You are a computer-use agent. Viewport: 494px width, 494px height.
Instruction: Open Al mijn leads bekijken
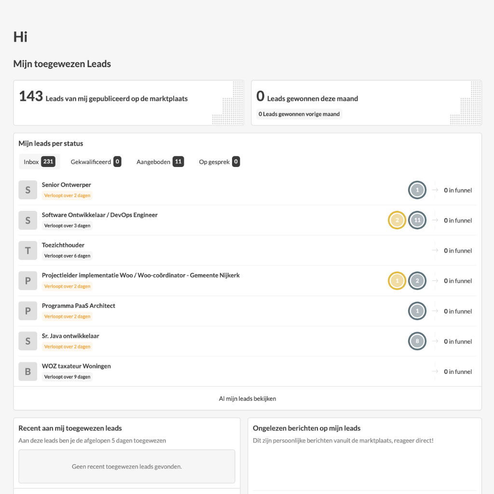(247, 398)
